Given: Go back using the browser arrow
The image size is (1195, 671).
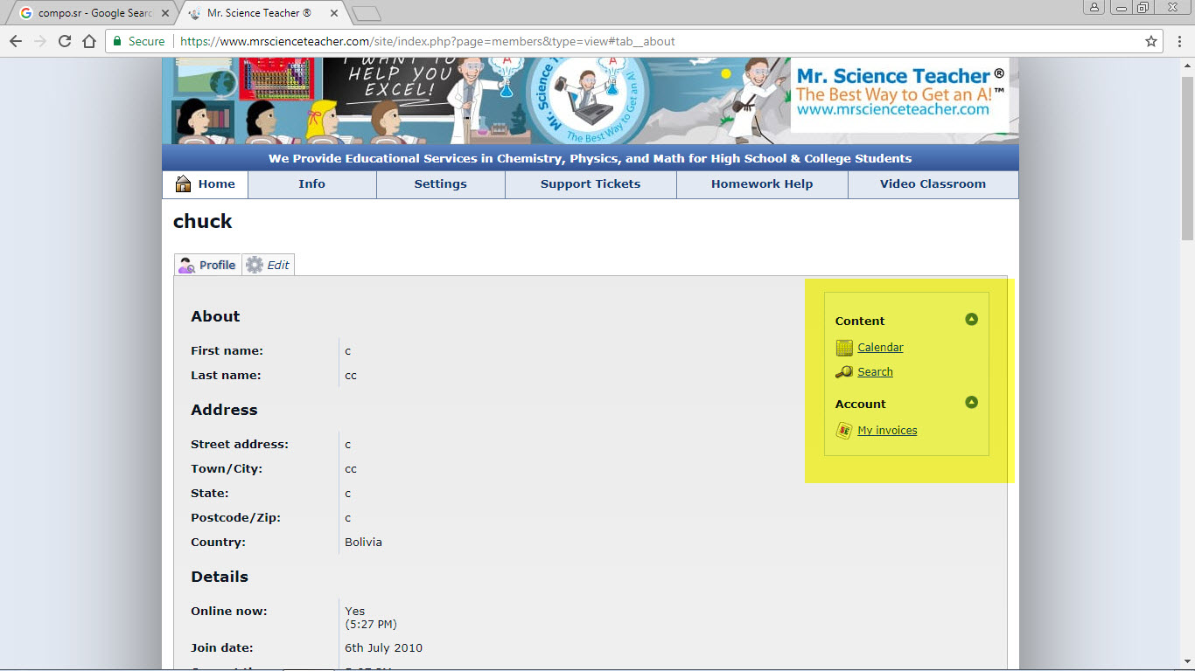Looking at the screenshot, I should point(16,41).
